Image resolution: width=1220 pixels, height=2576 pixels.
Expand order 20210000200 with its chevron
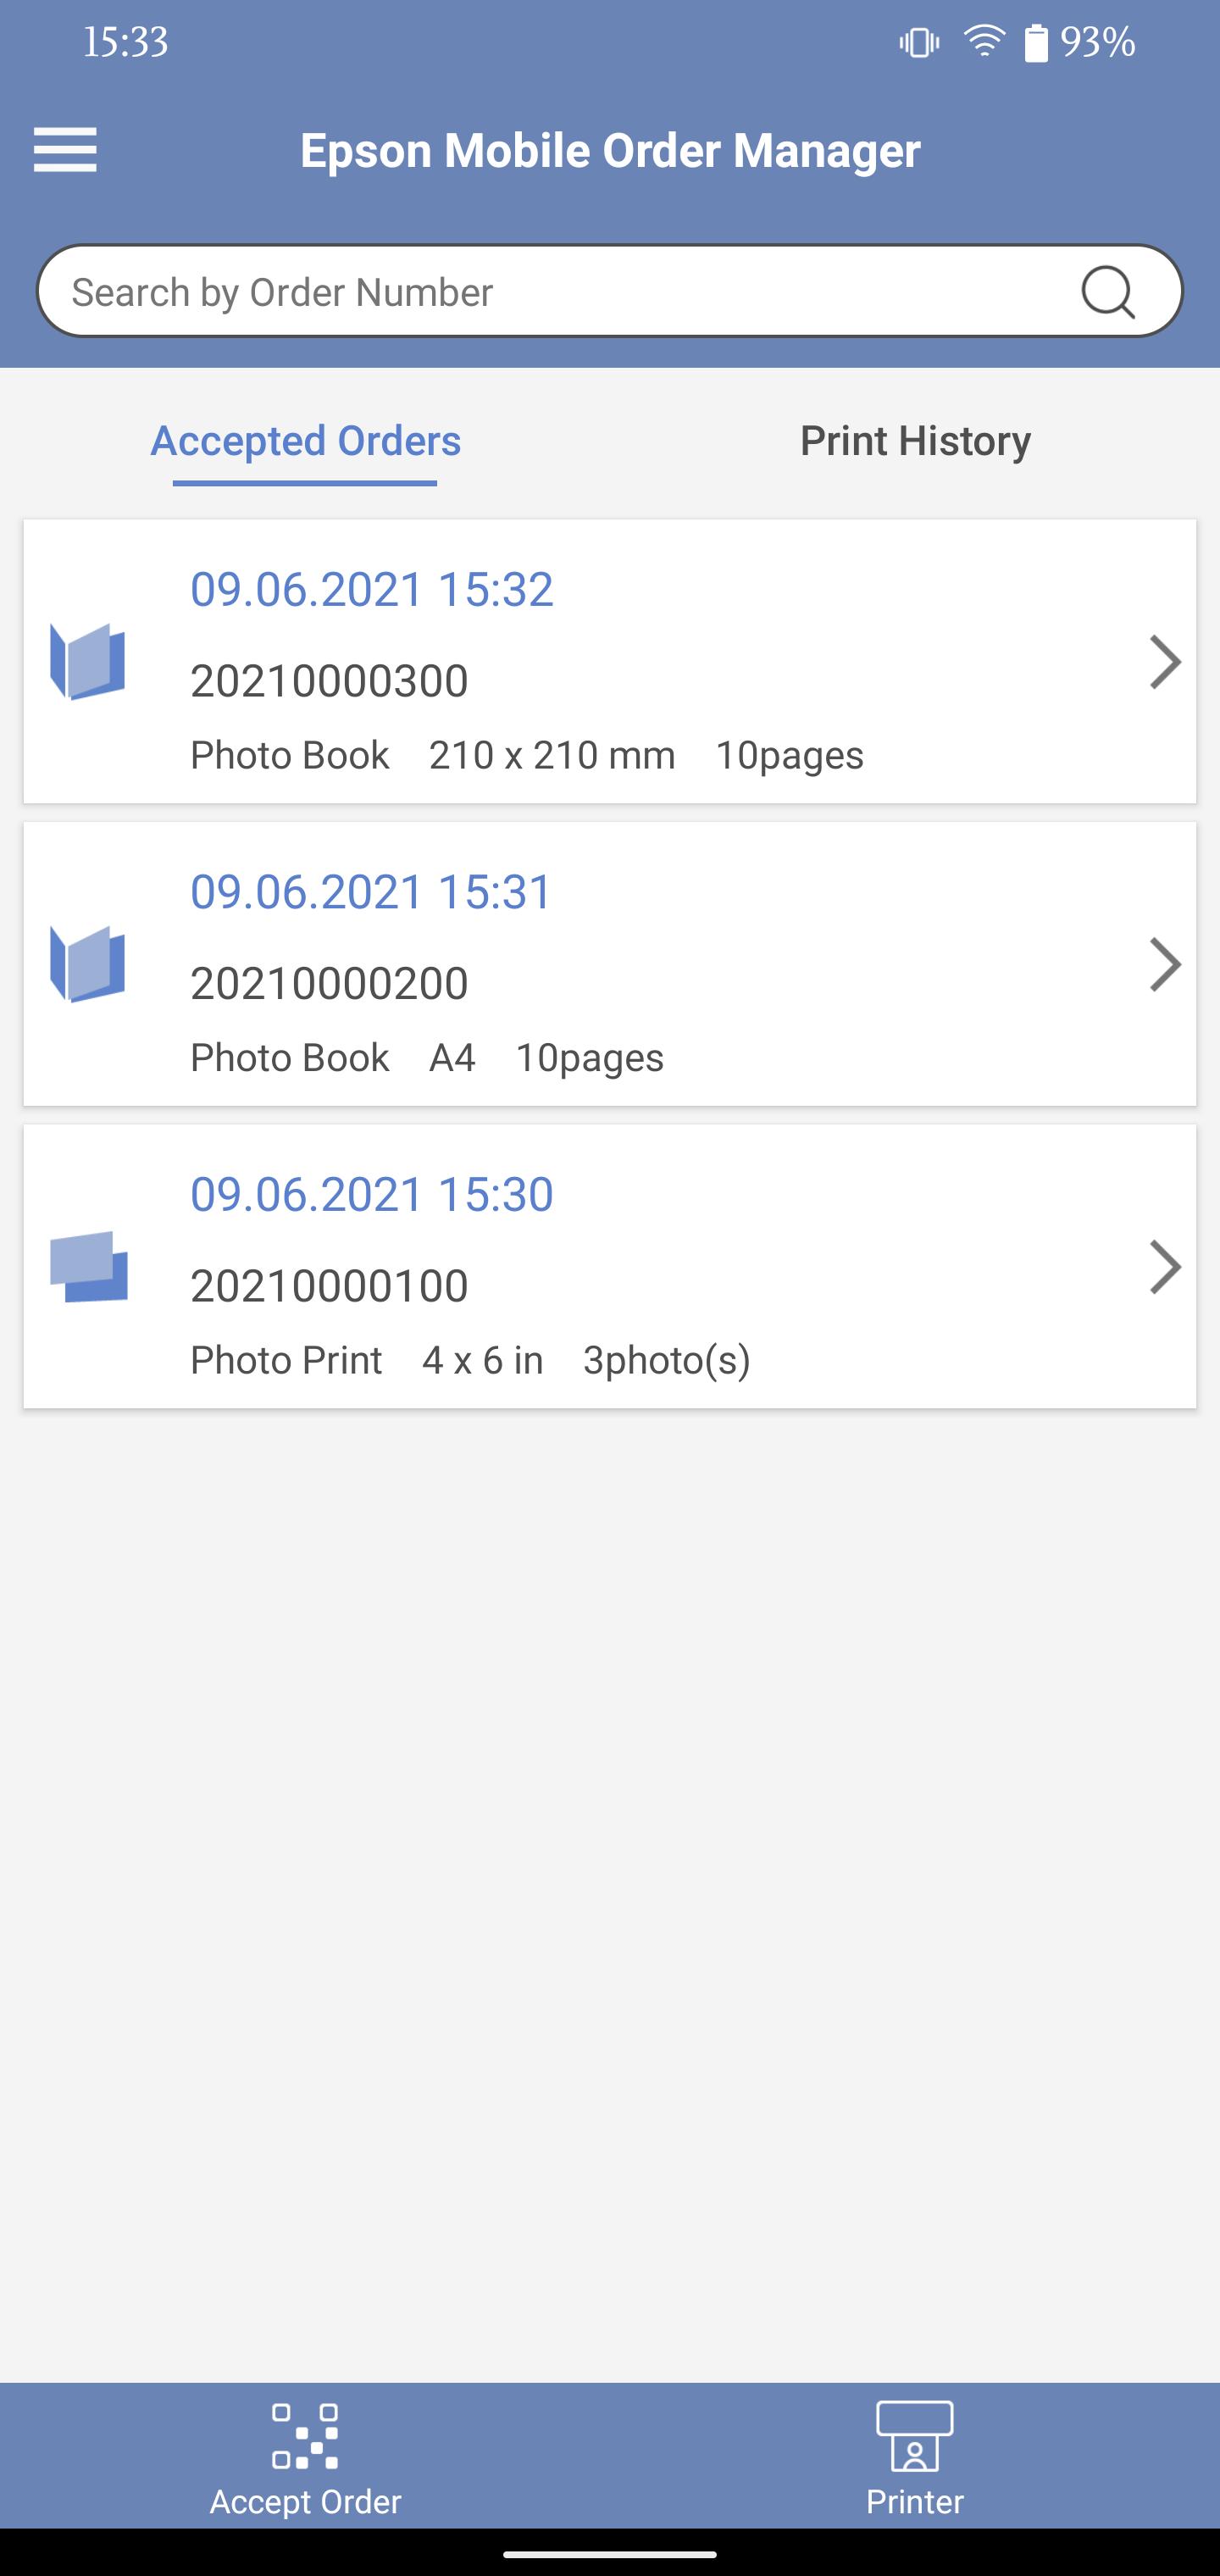point(1165,964)
